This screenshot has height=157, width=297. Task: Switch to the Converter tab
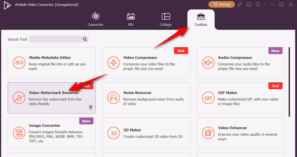[x=95, y=20]
